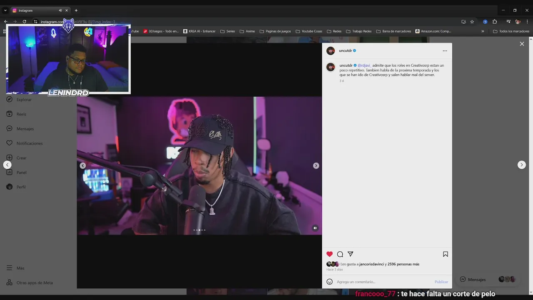The width and height of the screenshot is (533, 300).
Task: Go to next slide of carousel
Action: 316,166
